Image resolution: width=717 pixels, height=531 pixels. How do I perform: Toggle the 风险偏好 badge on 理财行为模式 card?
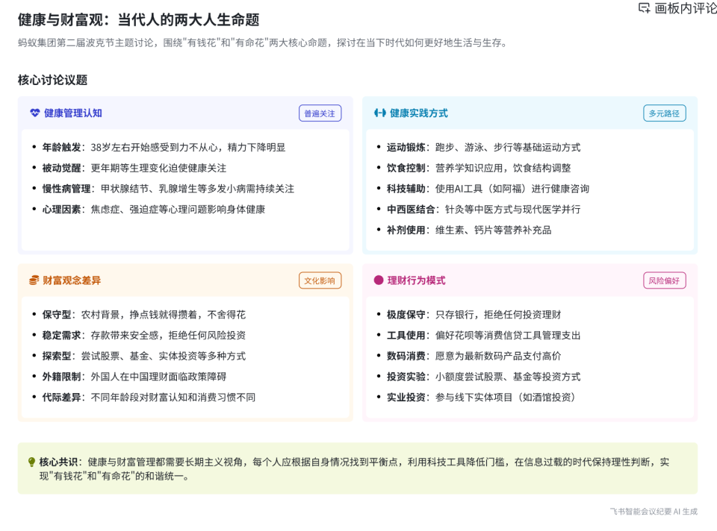(x=664, y=281)
